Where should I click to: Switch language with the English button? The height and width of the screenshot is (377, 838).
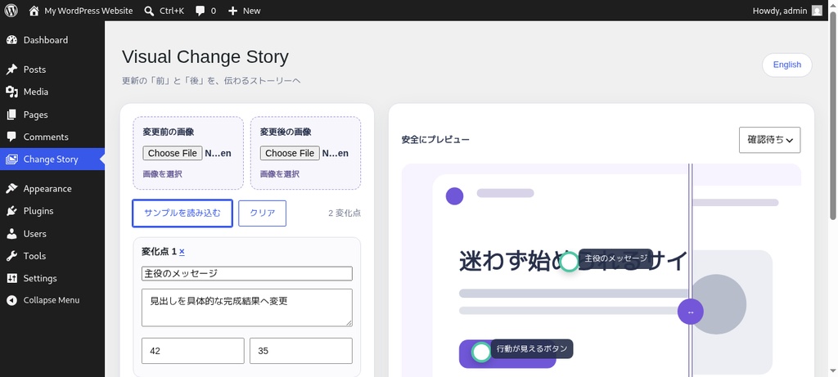(786, 65)
